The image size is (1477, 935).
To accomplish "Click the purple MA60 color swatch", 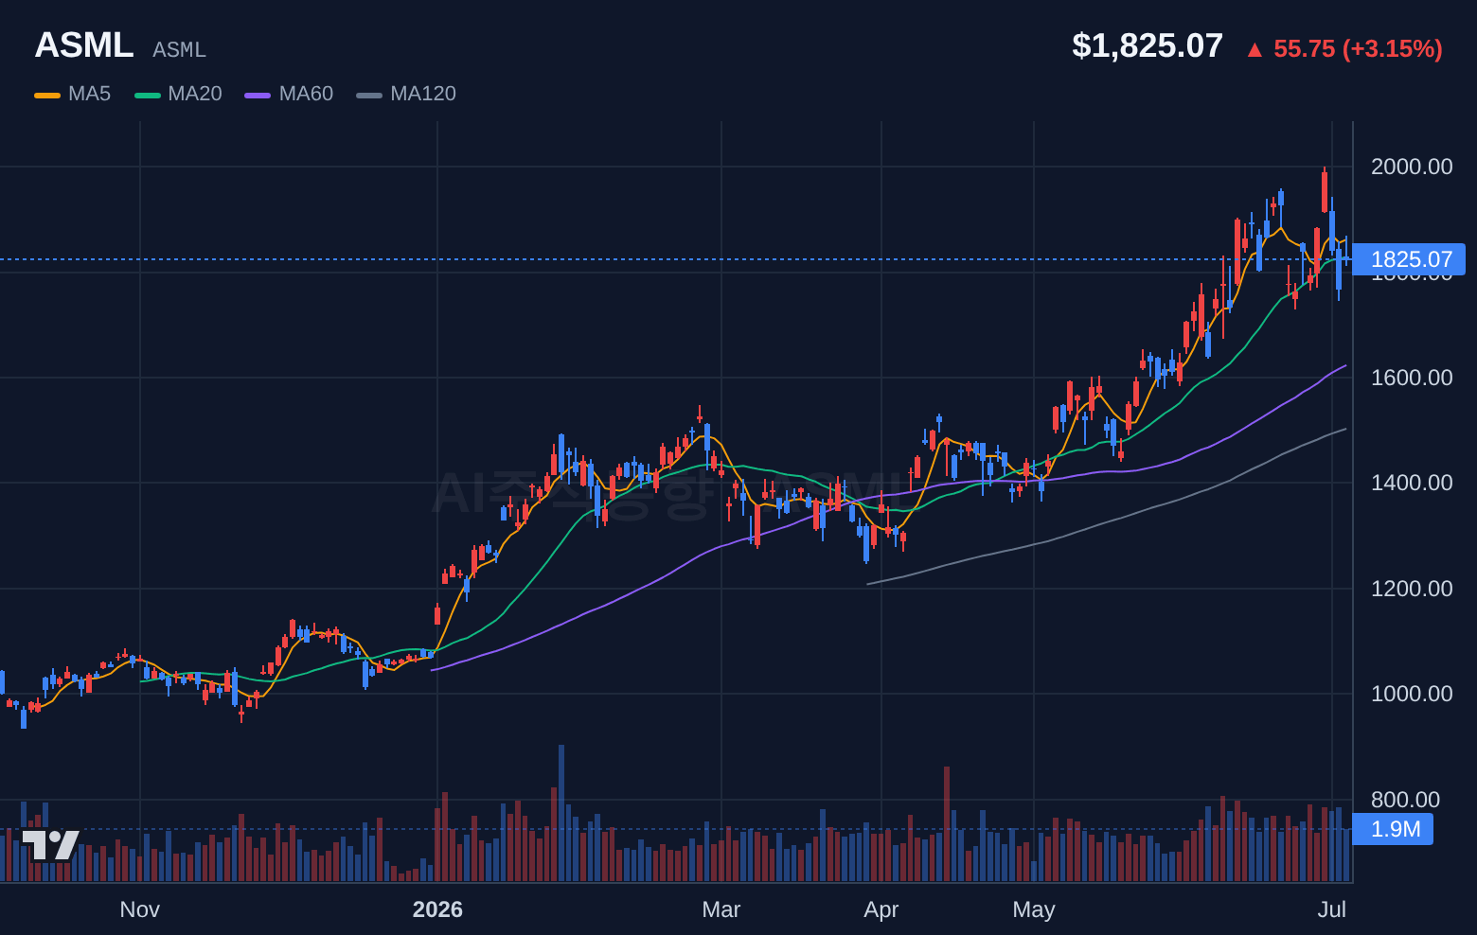I will pos(258,95).
